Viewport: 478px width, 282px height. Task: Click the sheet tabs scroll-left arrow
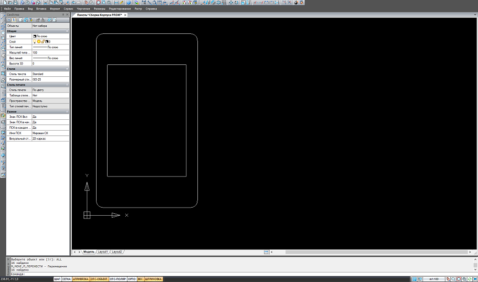pyautogui.click(x=75, y=252)
